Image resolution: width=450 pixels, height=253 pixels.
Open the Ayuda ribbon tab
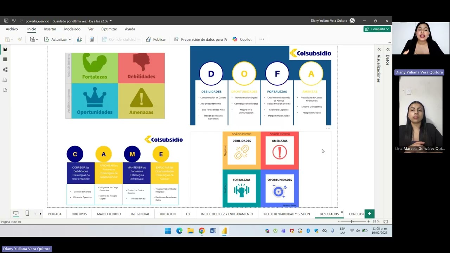coord(130,29)
